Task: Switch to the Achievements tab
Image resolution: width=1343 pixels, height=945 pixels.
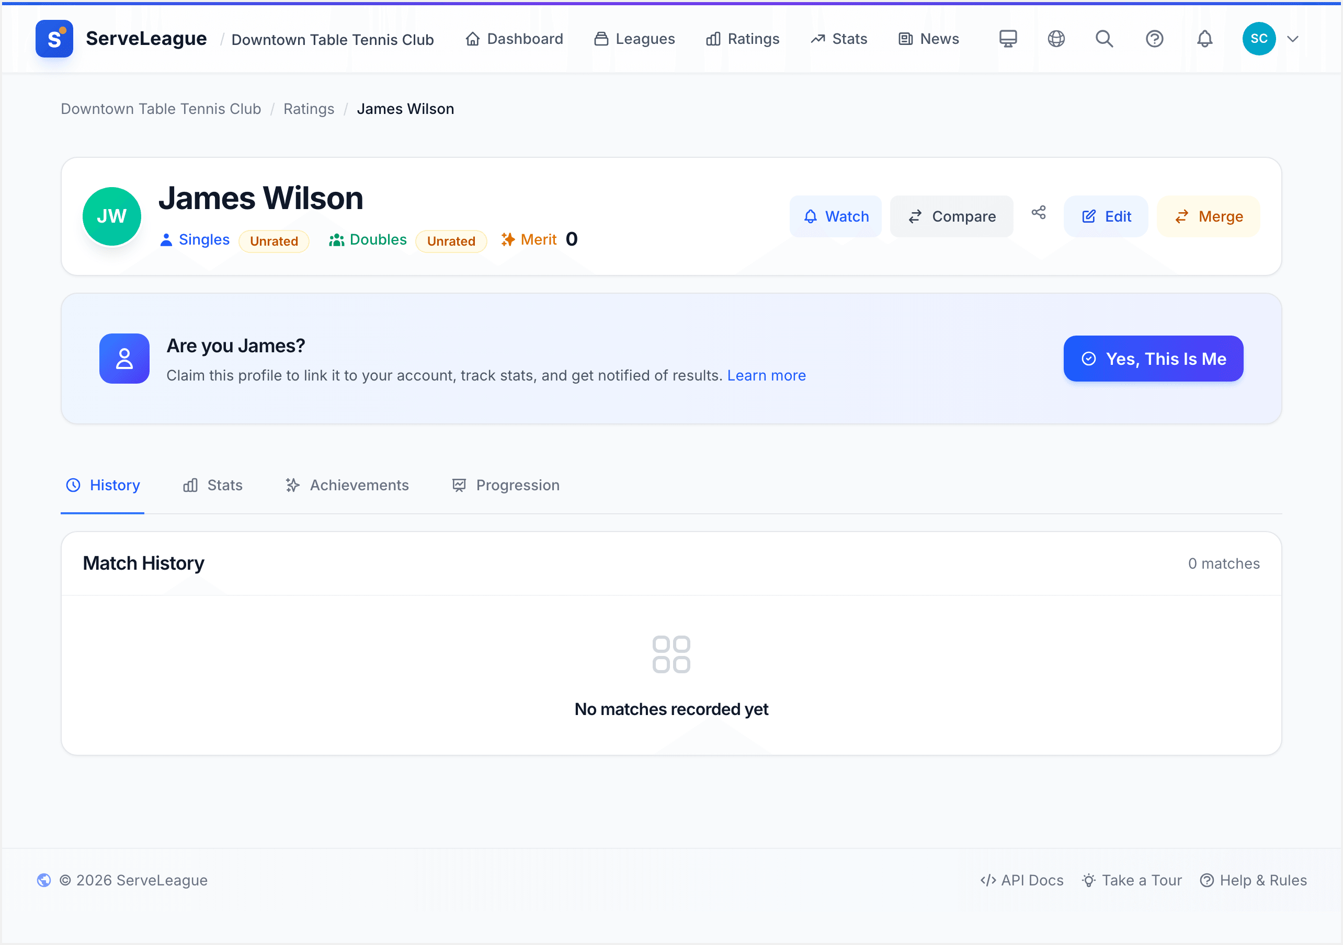Action: (x=347, y=486)
